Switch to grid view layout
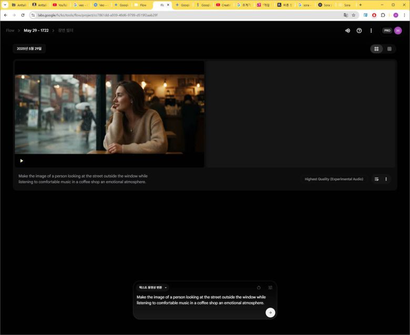This screenshot has width=410, height=335. point(376,49)
